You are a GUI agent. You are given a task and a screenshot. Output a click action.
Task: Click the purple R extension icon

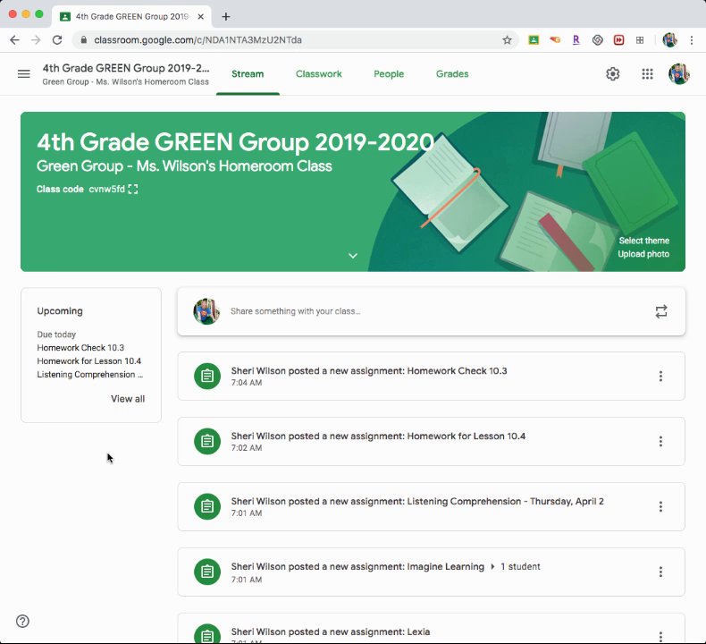coord(576,40)
